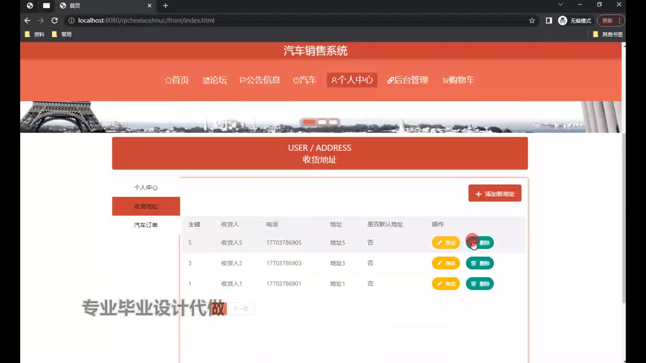Open the 购物车 shopping cart nav item
The image size is (646, 363).
point(458,80)
